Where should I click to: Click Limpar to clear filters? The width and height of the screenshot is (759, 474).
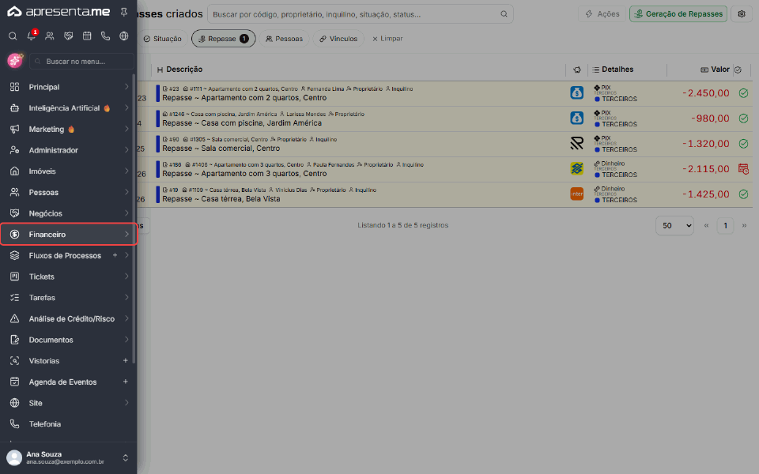[x=387, y=39]
